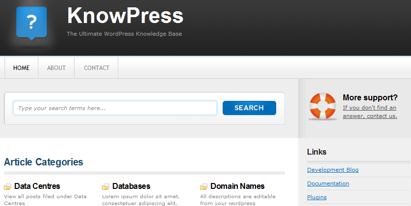Focus the search terms input field
Image resolution: width=411 pixels, height=206 pixels.
115,108
